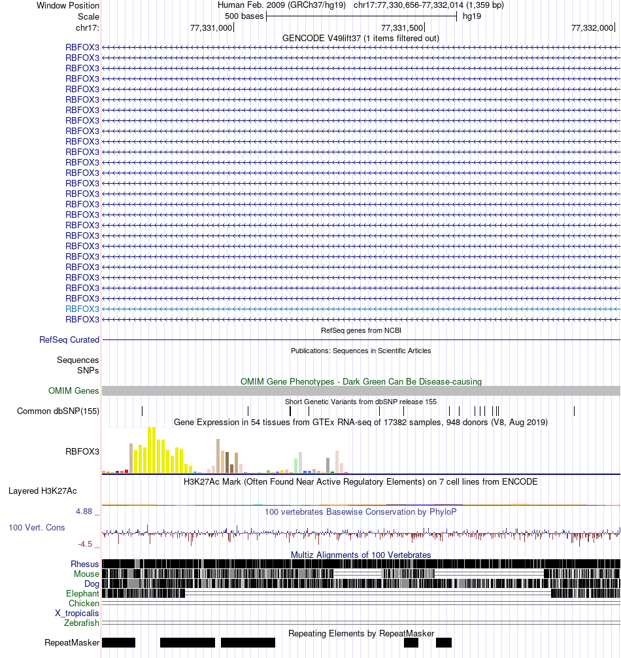This screenshot has height=658, width=621.
Task: Click the 77,332,000 ruler coordinate
Action: tap(592, 27)
